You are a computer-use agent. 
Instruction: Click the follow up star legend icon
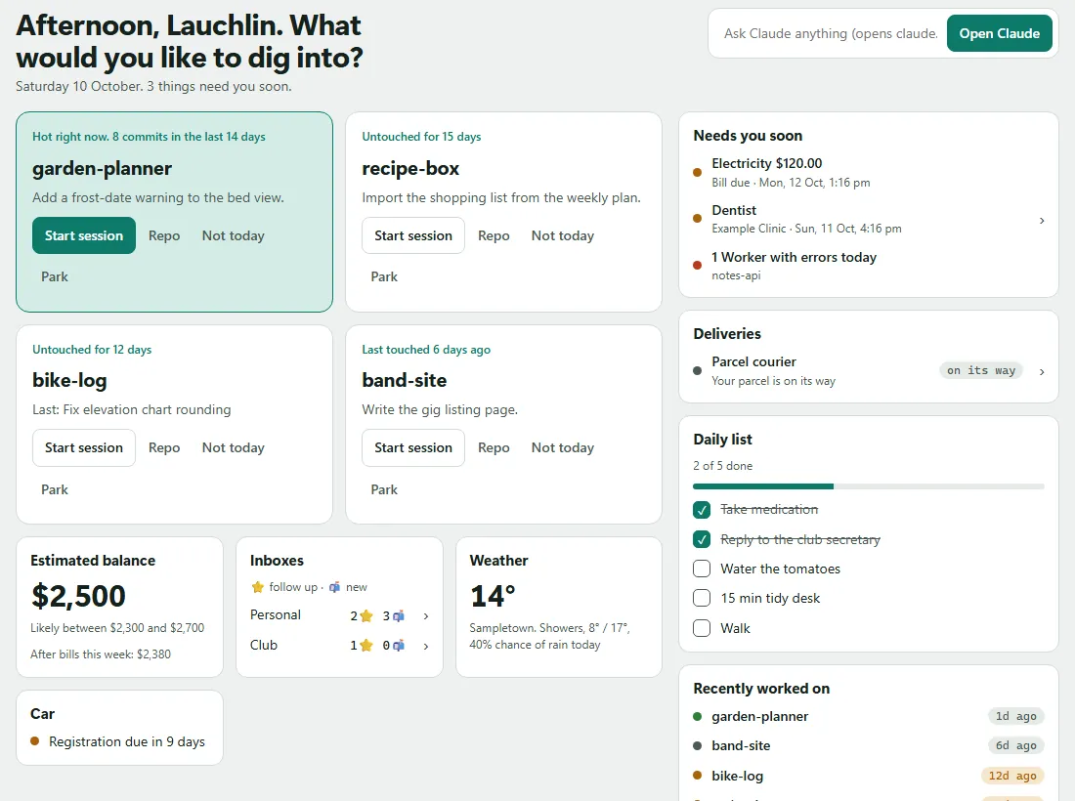[x=258, y=587]
